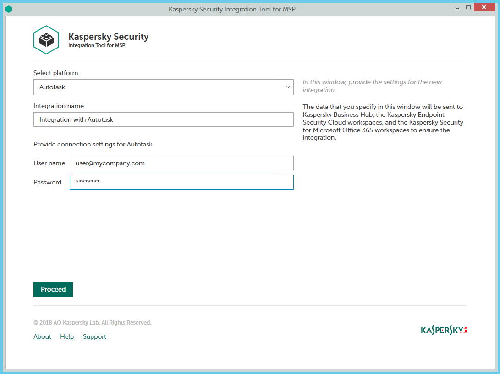Focus the Integration name text field
500x374 pixels.
pos(163,119)
